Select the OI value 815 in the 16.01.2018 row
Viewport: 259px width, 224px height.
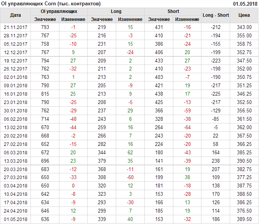(45, 94)
